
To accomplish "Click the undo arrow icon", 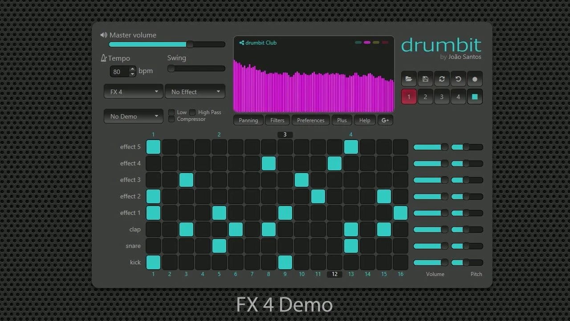I will tap(458, 79).
